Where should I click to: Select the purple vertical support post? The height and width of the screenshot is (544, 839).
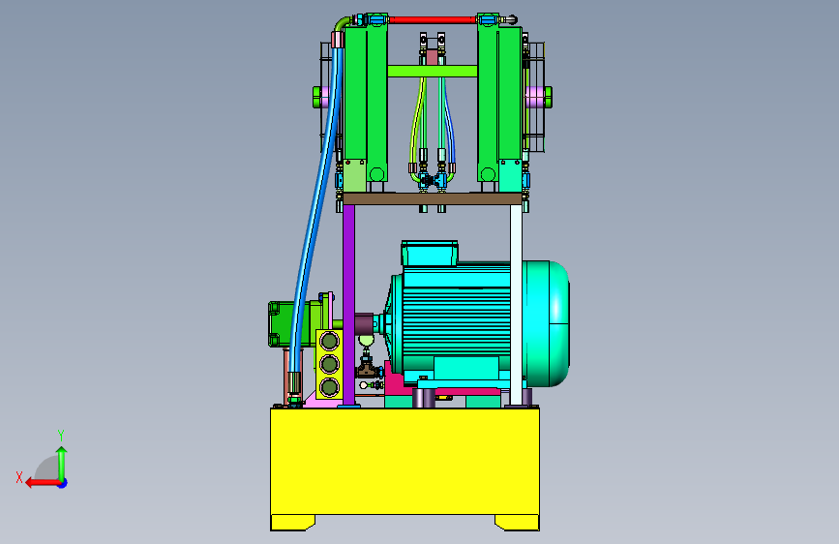[x=348, y=305]
